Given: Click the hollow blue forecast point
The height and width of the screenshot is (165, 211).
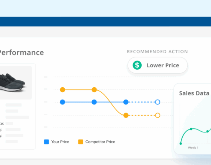Looking at the screenshot, I should point(157,102).
